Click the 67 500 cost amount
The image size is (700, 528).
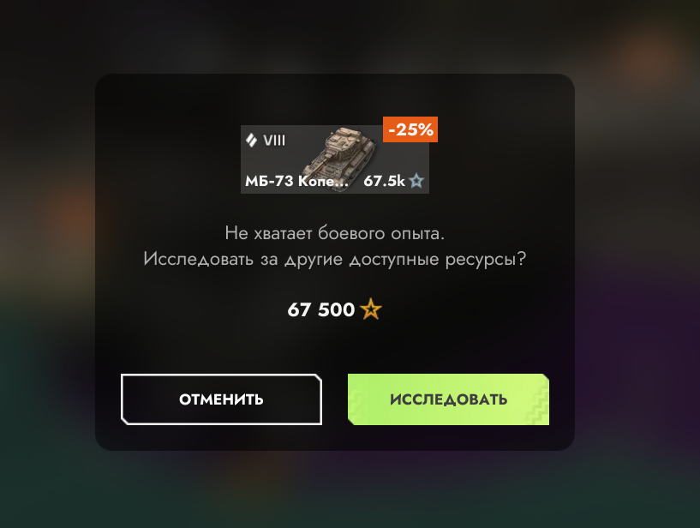(x=321, y=309)
